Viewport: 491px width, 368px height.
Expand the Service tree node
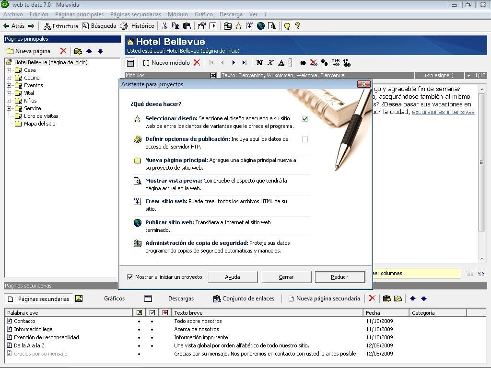9,108
